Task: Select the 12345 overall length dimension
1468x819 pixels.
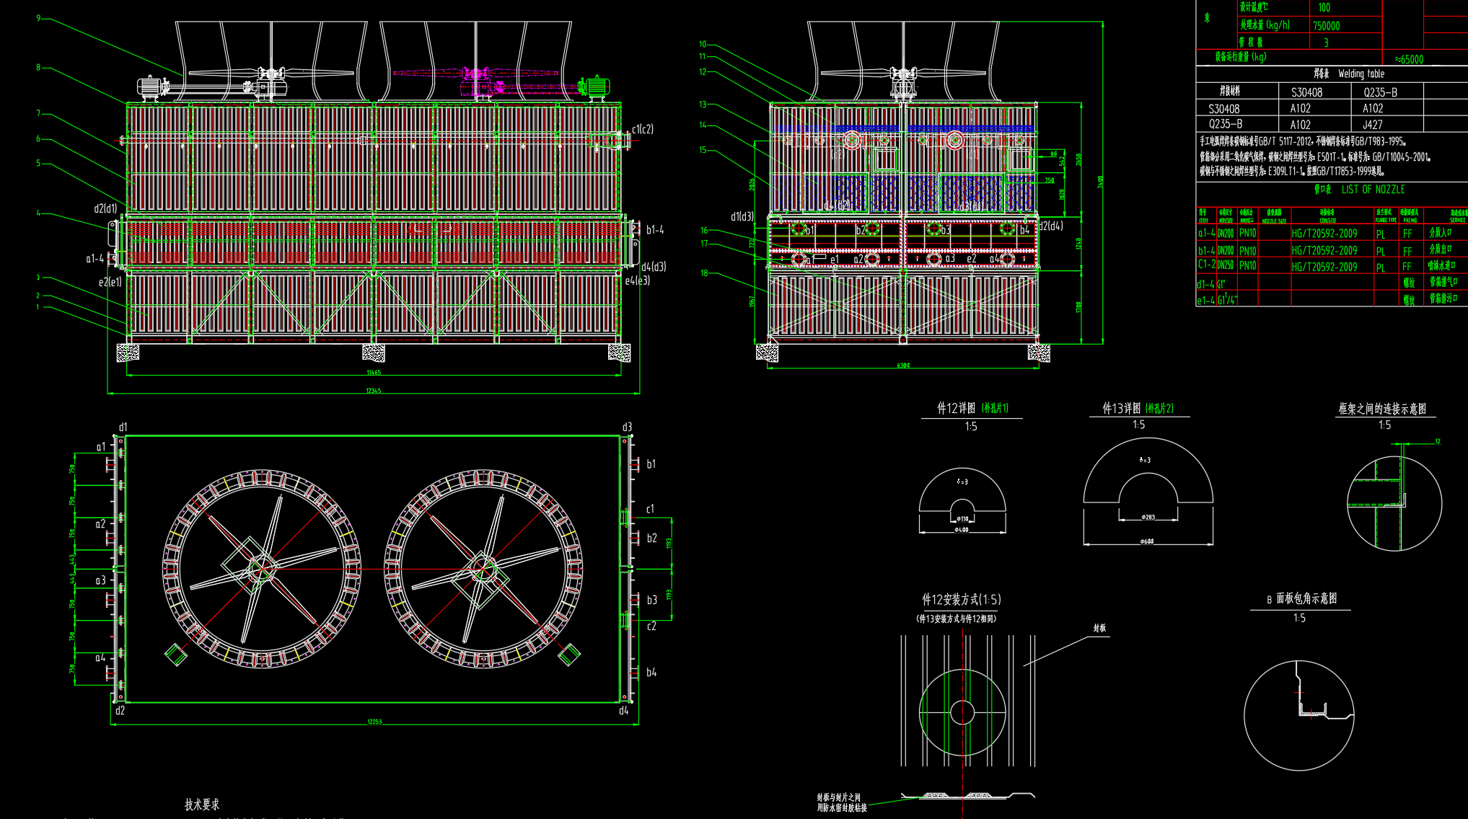Action: point(373,391)
